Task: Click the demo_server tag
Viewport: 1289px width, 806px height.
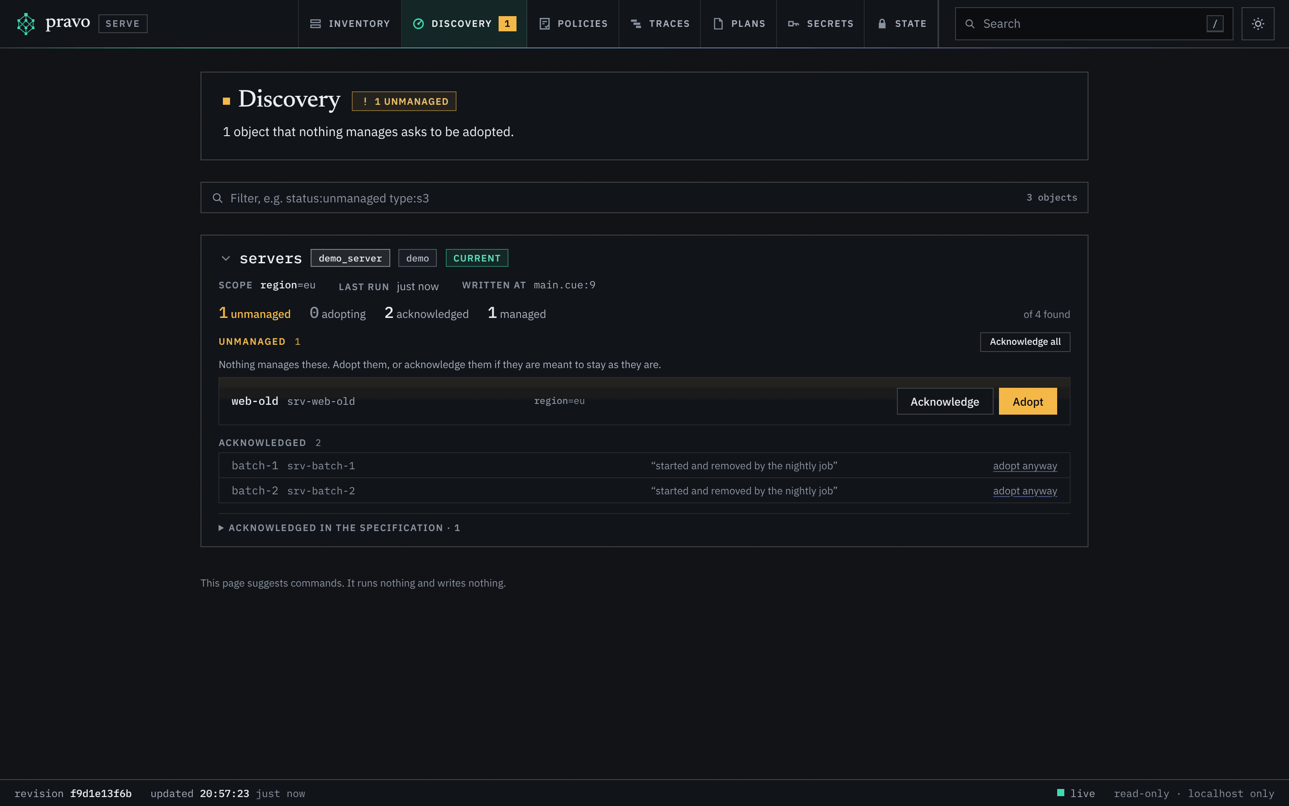Action: (350, 258)
